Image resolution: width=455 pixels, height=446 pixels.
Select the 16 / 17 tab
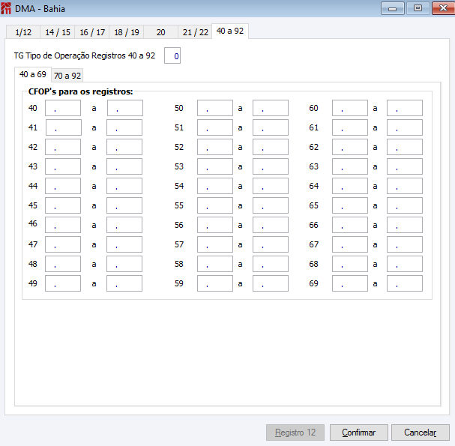point(92,32)
